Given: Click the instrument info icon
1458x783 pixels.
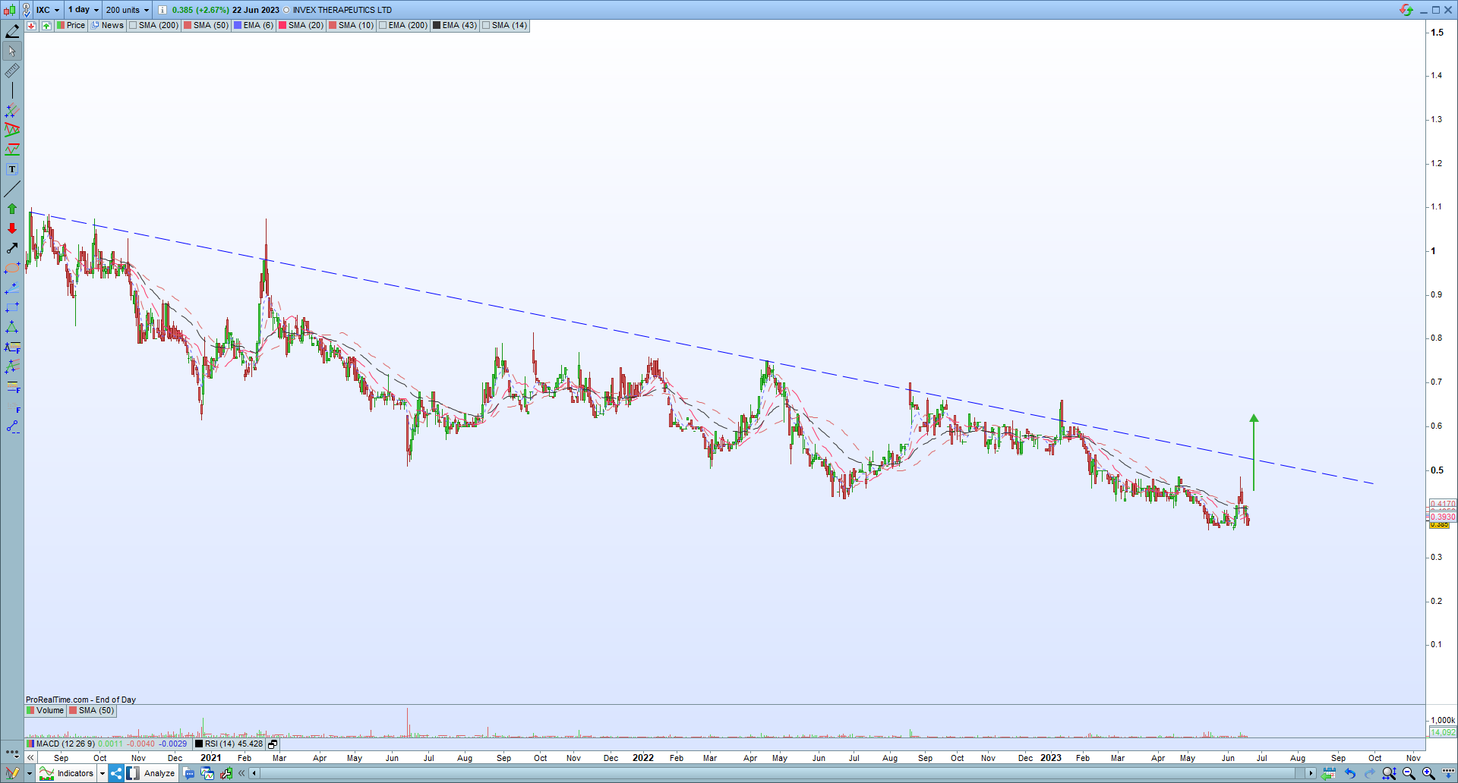Looking at the screenshot, I should tap(162, 10).
